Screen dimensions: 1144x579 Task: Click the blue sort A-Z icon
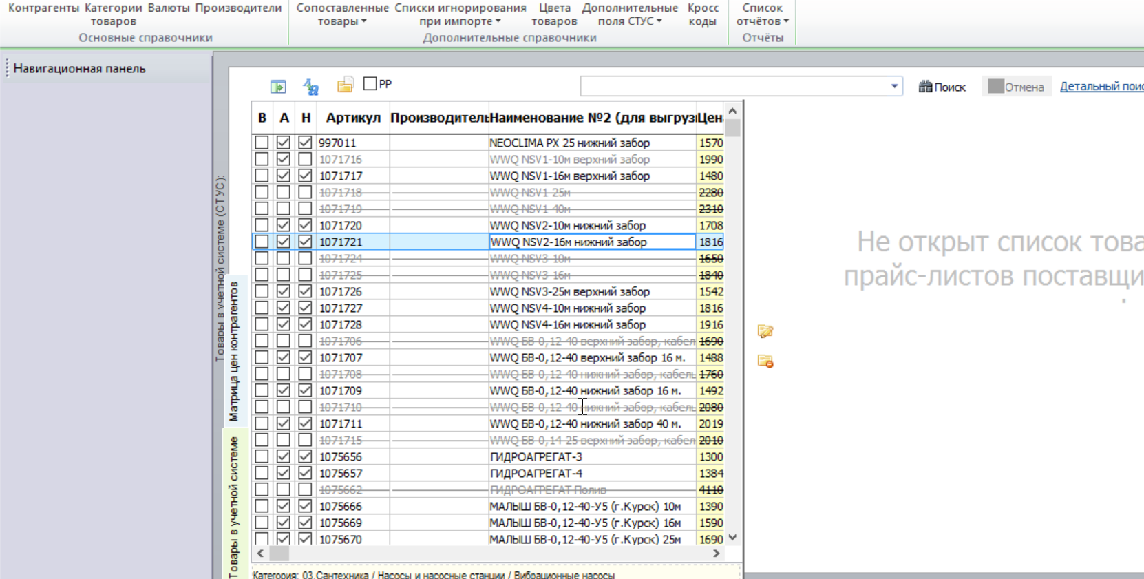coord(311,87)
